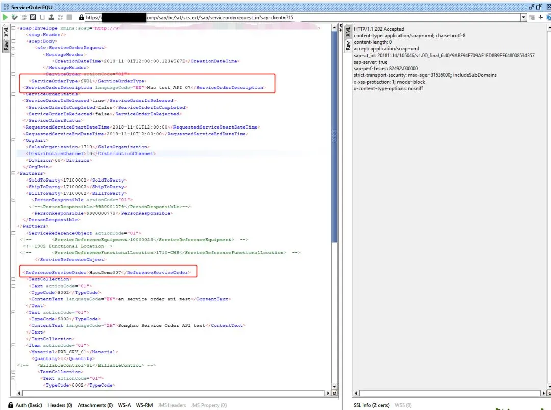Click the SOAP icon next to the checkmark icon

point(24,17)
